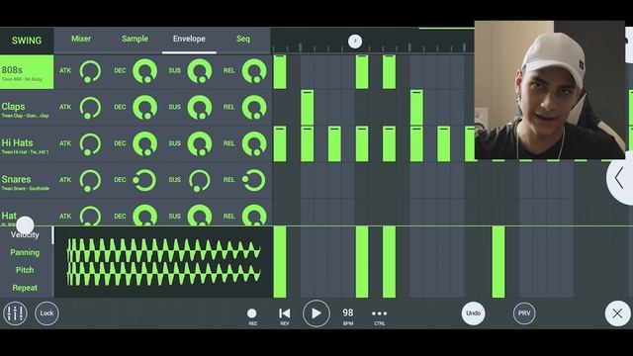
Task: Adjust the Snares SUS knob
Action: point(200,180)
